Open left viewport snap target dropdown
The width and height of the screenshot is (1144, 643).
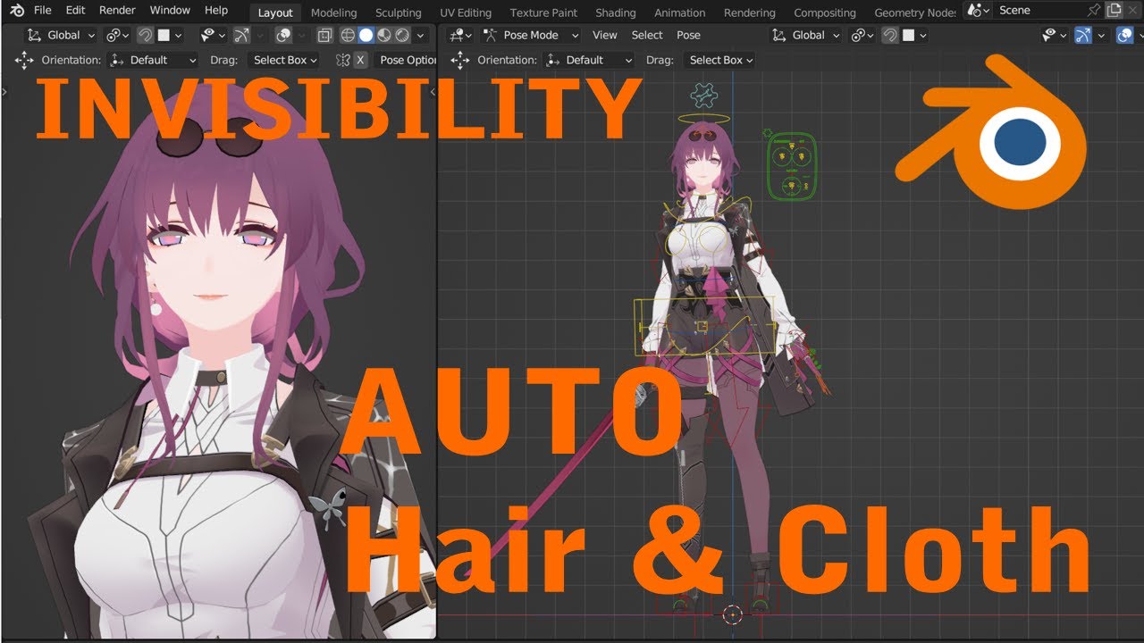pos(170,35)
